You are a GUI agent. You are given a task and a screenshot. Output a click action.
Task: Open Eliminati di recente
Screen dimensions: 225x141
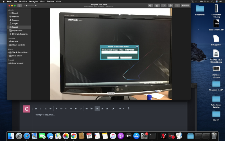pos(20,34)
